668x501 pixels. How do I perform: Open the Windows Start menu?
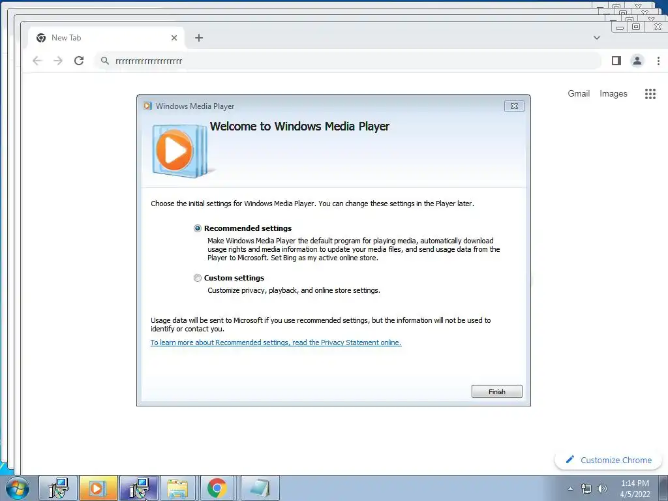tap(18, 488)
